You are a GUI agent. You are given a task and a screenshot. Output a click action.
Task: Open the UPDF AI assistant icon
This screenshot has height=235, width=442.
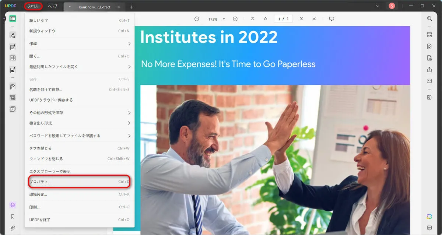pos(429,216)
